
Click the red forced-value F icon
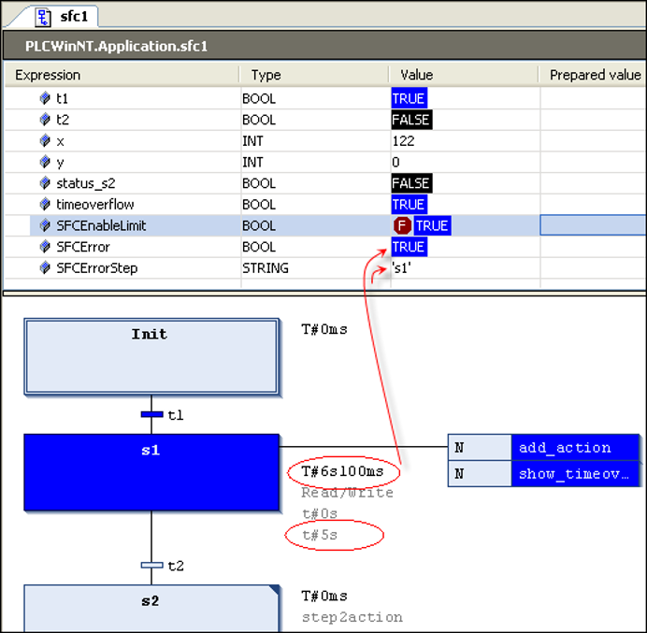[x=403, y=225]
